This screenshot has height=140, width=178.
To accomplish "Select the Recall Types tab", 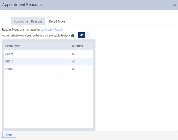I will [x=57, y=21].
